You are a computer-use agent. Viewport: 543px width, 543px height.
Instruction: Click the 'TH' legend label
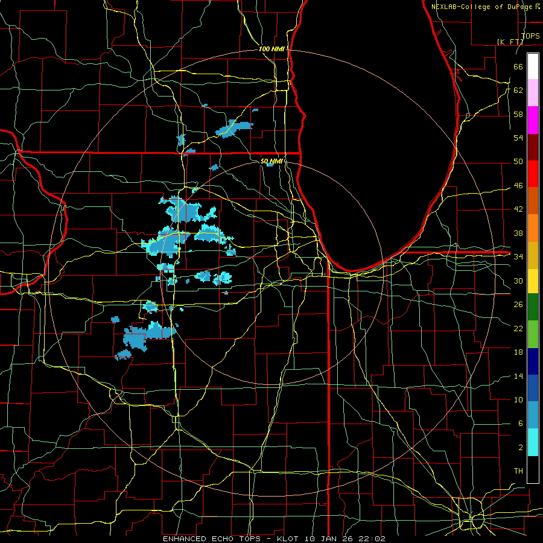coord(518,471)
